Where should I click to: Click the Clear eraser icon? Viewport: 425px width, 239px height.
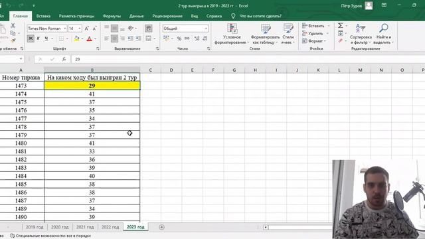click(341, 40)
